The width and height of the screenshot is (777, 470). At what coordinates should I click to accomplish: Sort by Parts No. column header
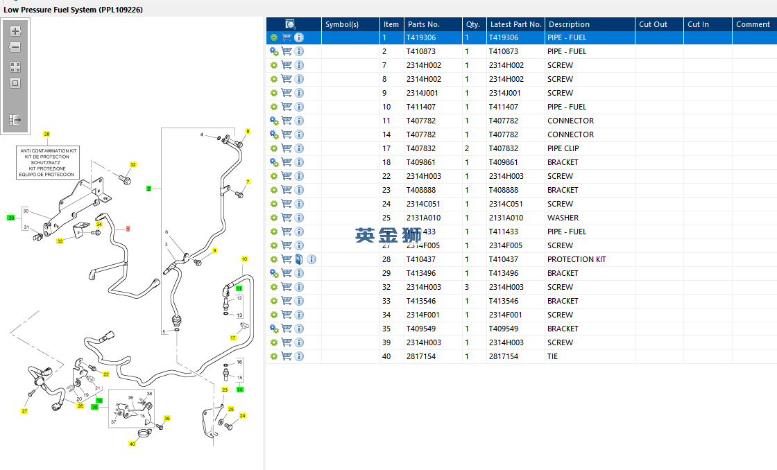(x=433, y=24)
